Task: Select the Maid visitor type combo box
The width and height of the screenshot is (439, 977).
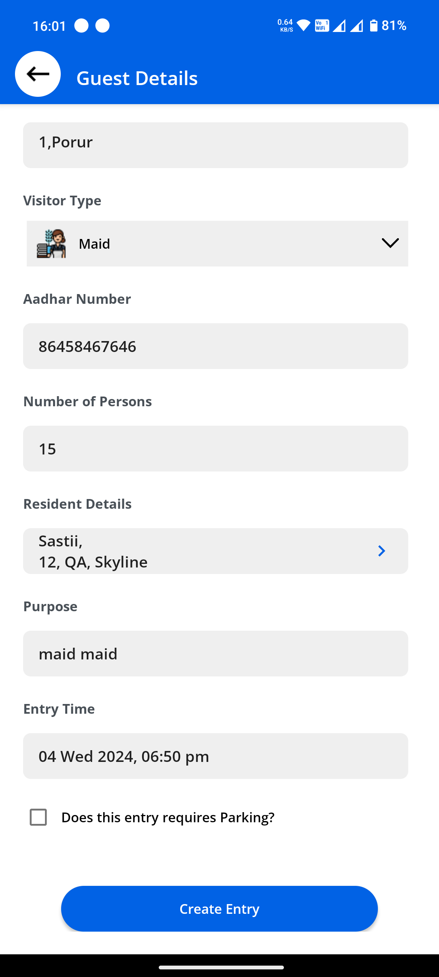Action: click(x=217, y=243)
